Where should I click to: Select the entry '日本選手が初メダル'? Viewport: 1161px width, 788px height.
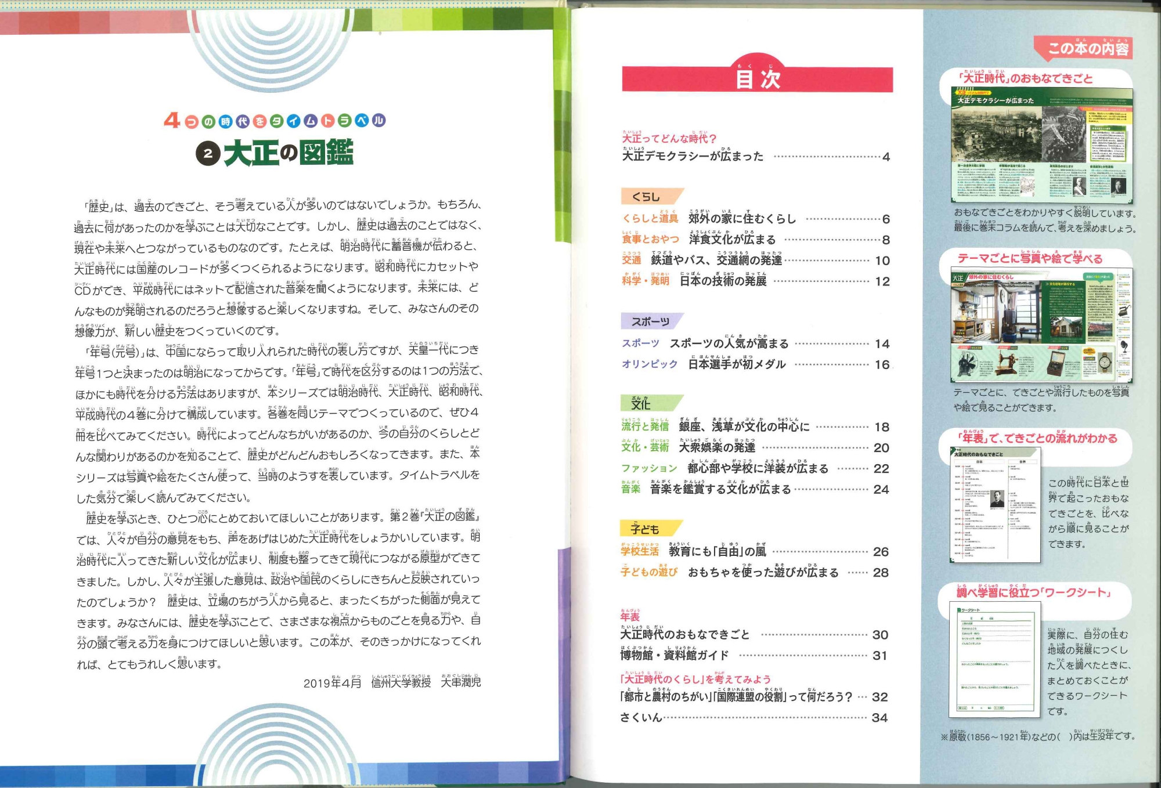(x=737, y=363)
